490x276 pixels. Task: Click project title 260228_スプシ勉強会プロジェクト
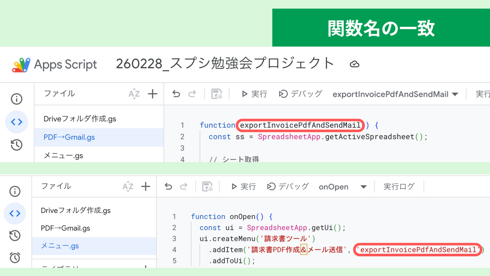pyautogui.click(x=225, y=64)
